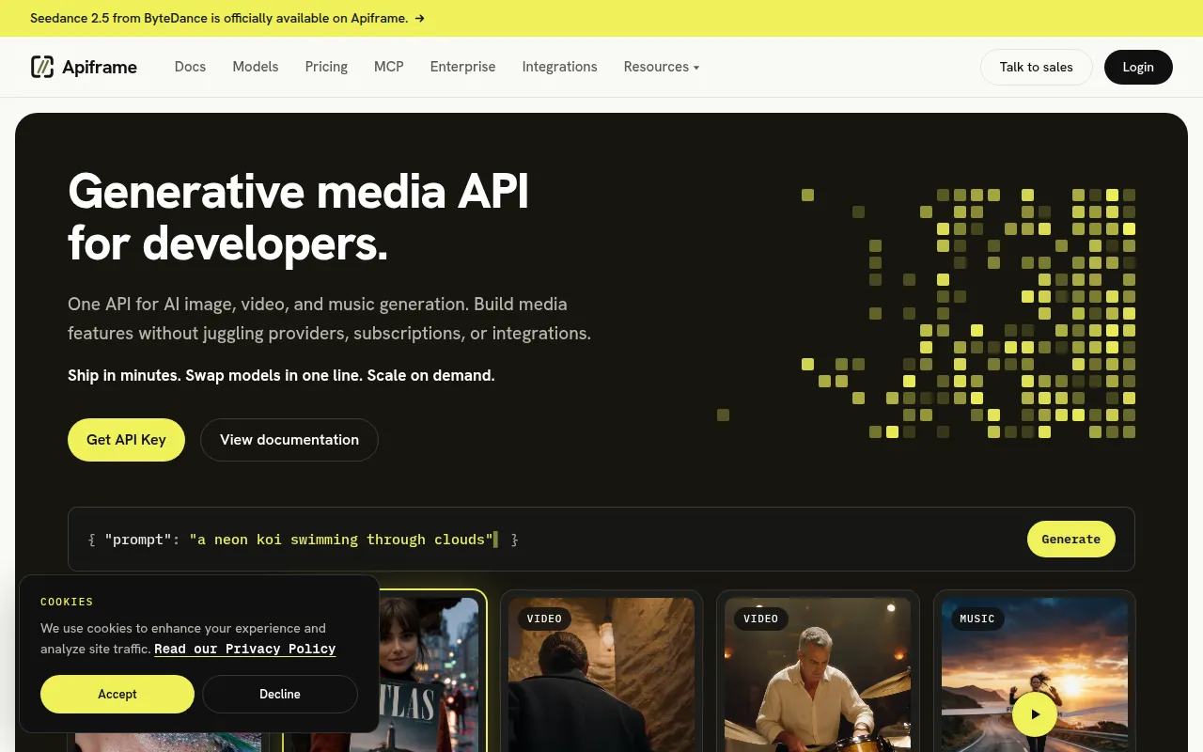This screenshot has width=1203, height=752.
Task: Expand the Resources dropdown
Action: click(662, 67)
